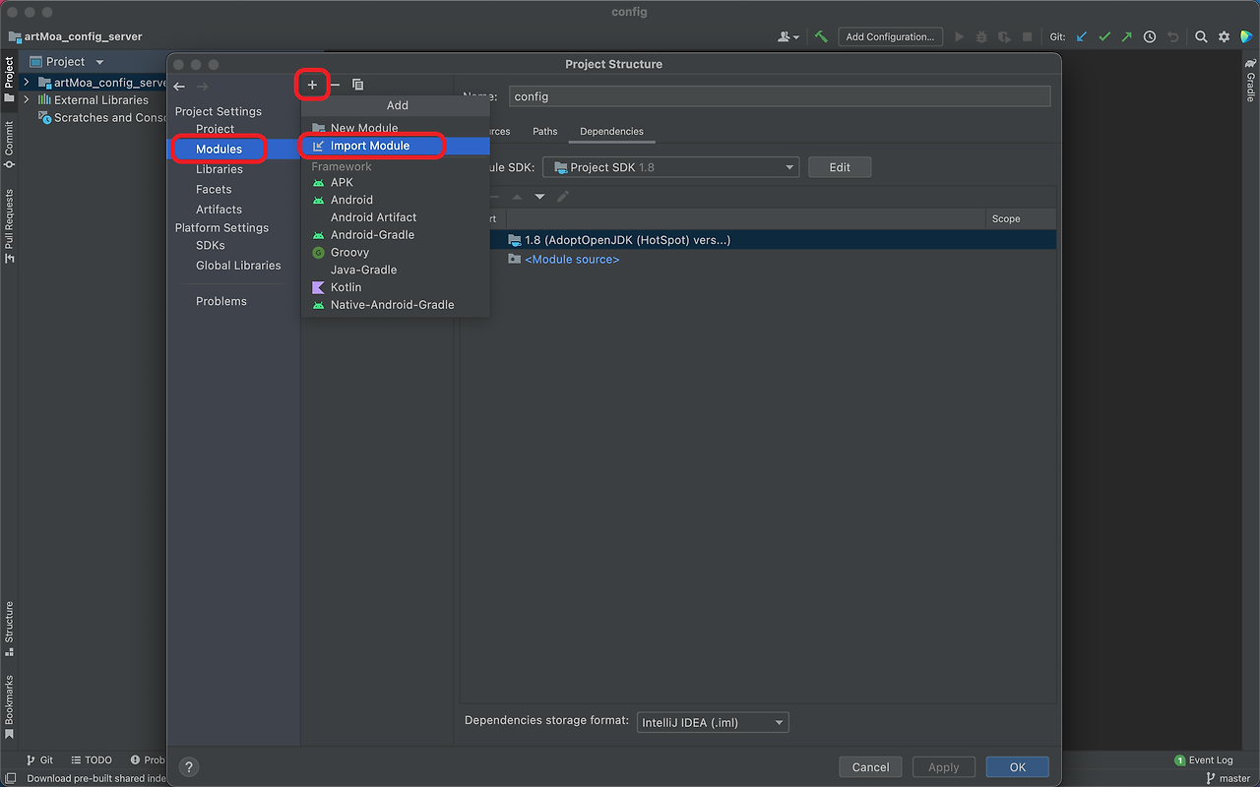Click the blue Git update project arrow

click(x=1080, y=36)
